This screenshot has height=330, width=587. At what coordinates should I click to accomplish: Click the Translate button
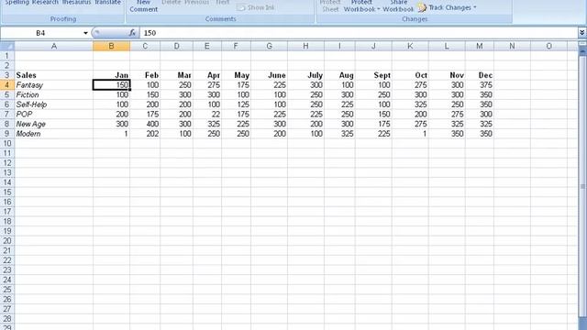coord(107,3)
